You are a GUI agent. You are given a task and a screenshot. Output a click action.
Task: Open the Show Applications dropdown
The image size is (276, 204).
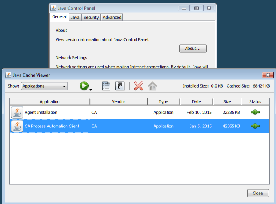pos(44,86)
